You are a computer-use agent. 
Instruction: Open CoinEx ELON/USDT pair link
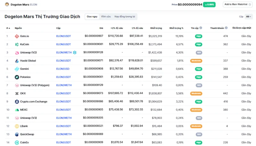click(x=63, y=142)
